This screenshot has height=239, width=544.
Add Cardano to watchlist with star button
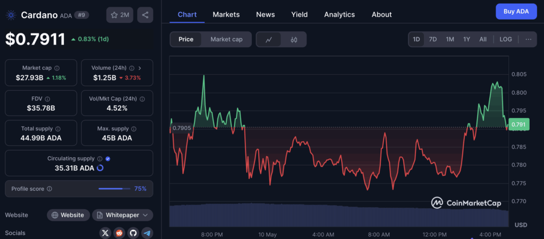120,15
